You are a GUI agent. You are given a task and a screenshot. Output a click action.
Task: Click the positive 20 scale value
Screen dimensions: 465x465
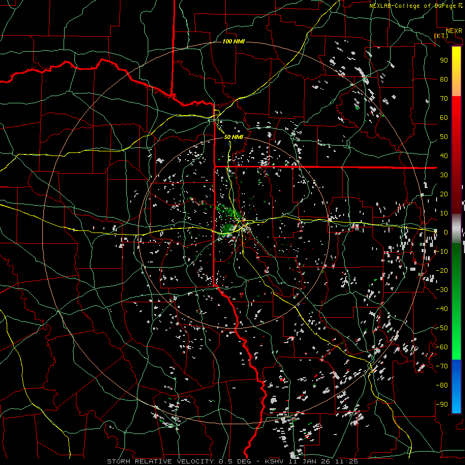coord(444,194)
